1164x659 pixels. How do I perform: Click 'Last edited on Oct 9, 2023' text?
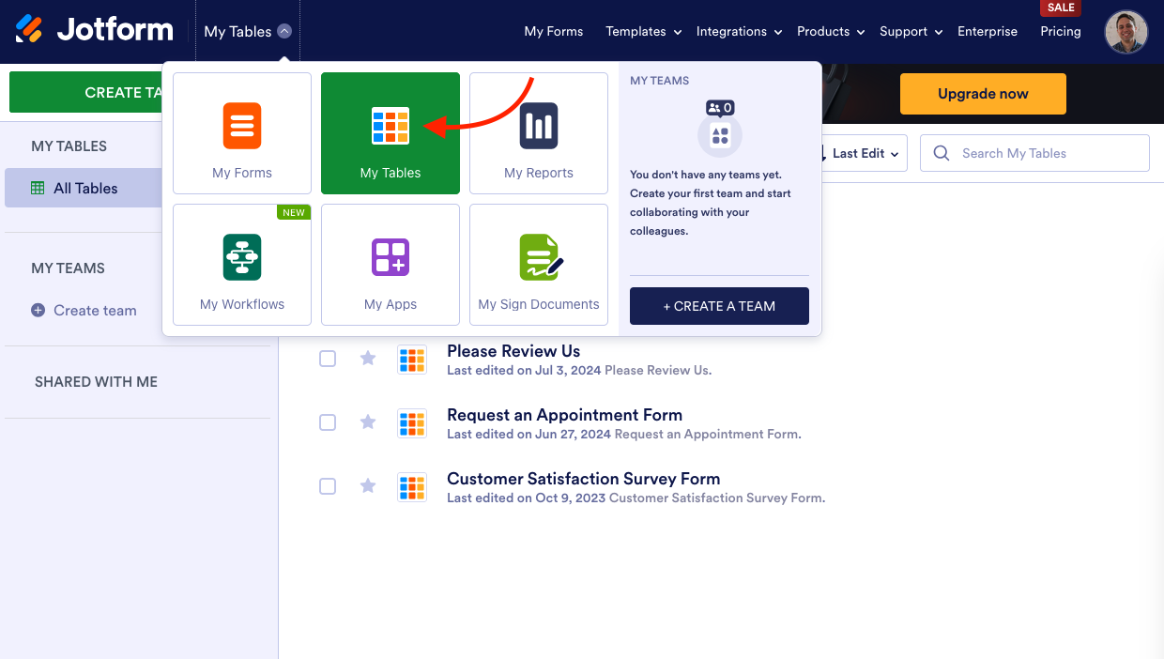526,498
